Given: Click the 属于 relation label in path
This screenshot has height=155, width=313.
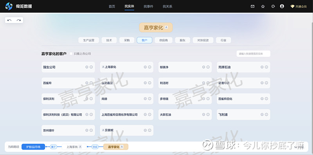Looking at the screenshot, I should point(53,147).
